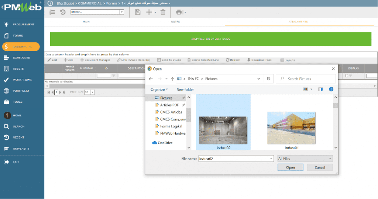Click Send to Studio
Screen dimensions: 378x199
click(x=169, y=60)
